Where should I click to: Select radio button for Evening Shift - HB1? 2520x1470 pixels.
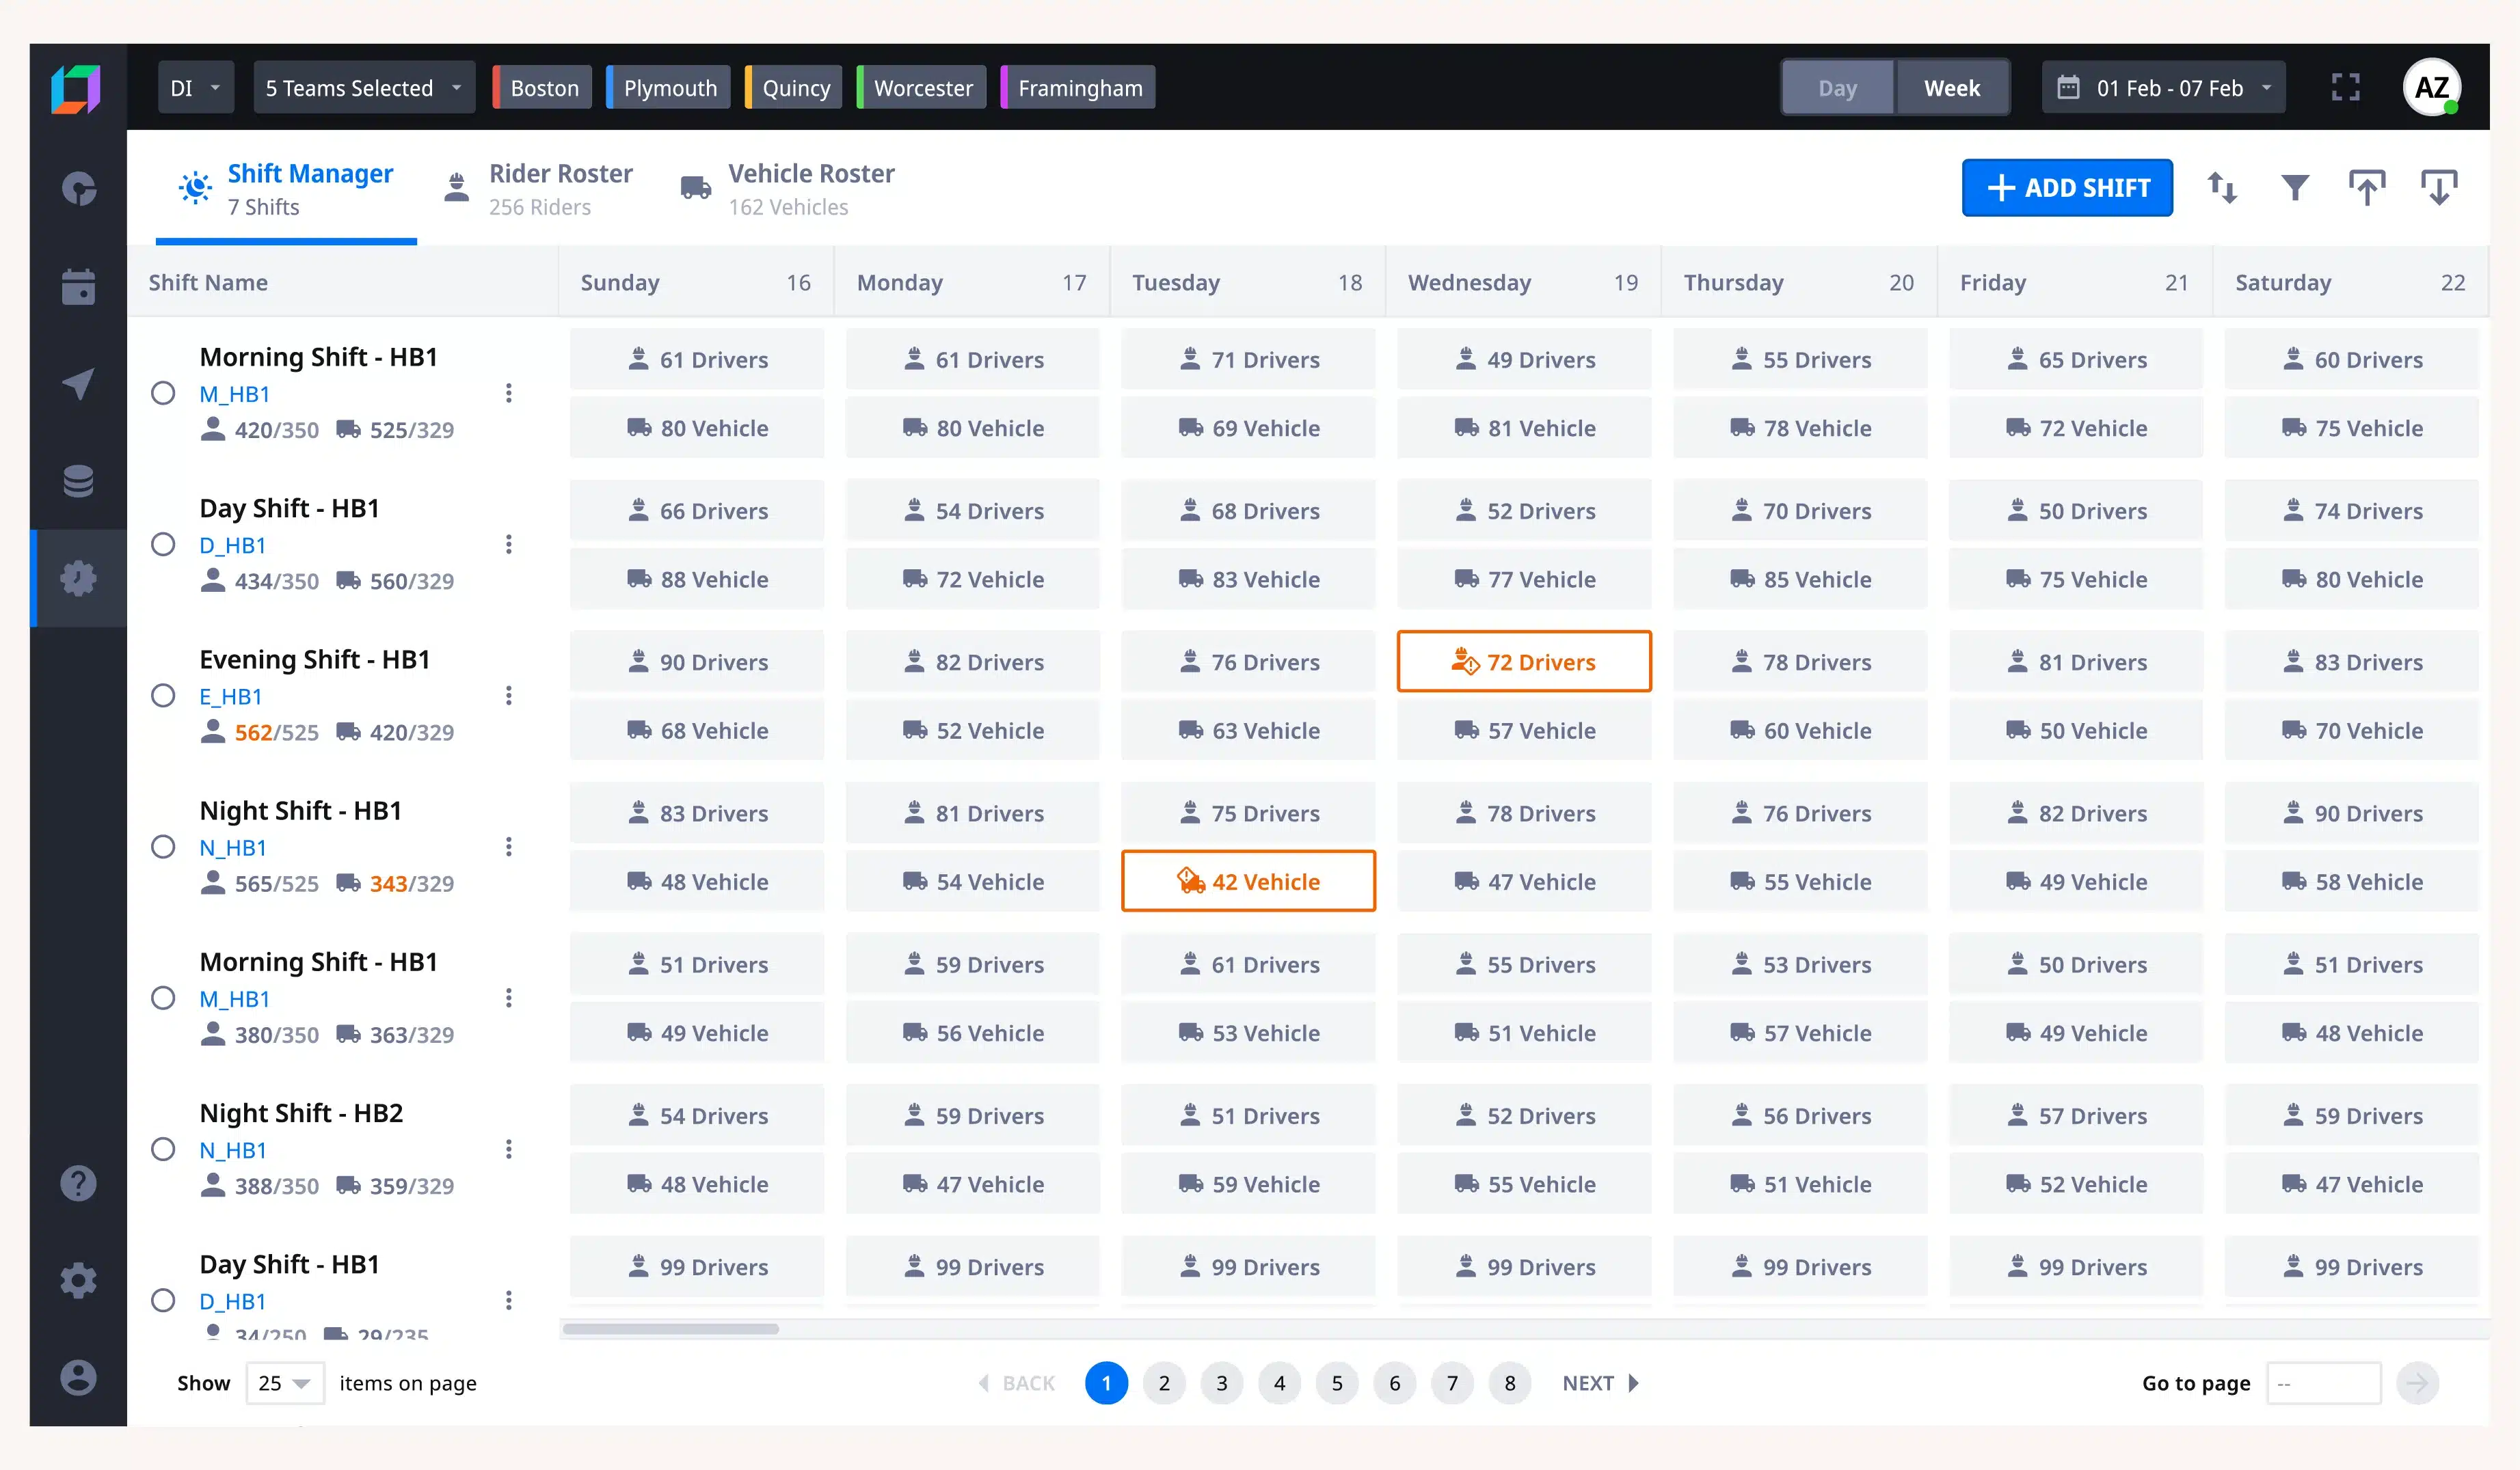coord(163,696)
